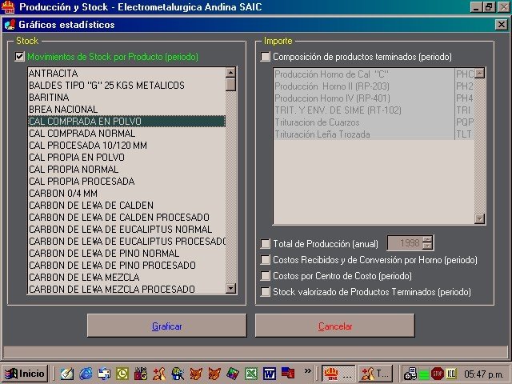Check Total de Producción (anual)
512x384 pixels.
pos(266,243)
